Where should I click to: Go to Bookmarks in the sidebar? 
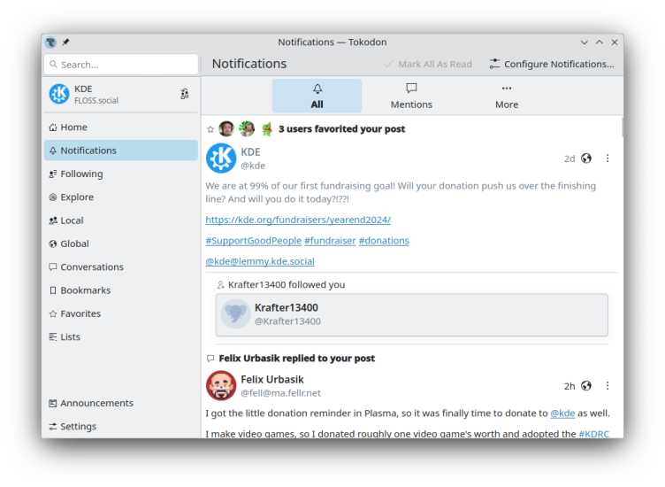pyautogui.click(x=85, y=290)
